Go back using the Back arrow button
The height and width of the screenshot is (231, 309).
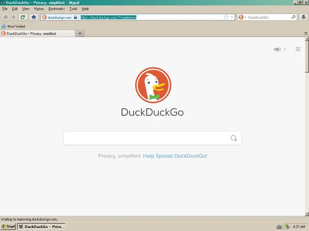pyautogui.click(x=6, y=17)
